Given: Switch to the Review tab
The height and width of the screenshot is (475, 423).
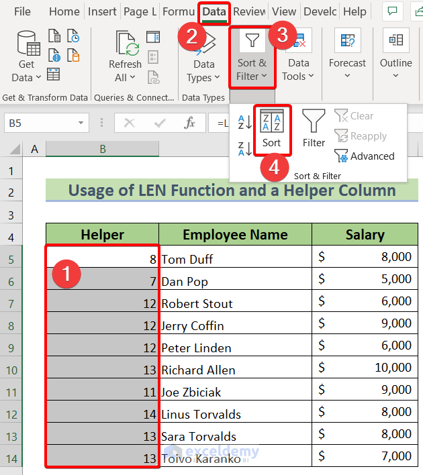Looking at the screenshot, I should pyautogui.click(x=249, y=11).
